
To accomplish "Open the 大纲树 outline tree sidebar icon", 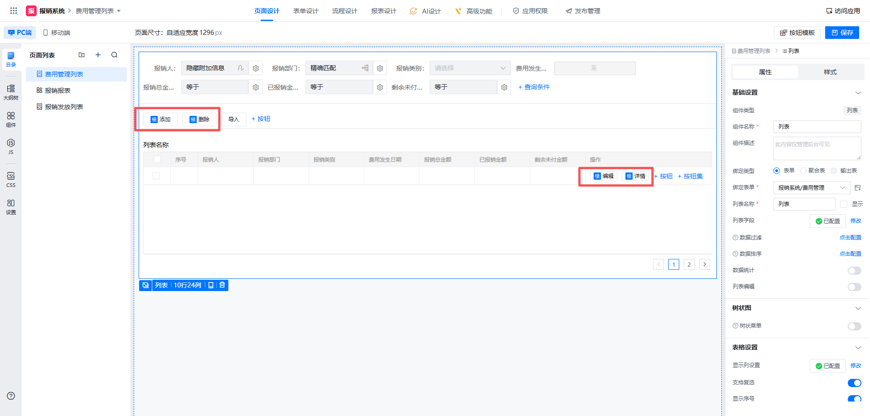I will [x=11, y=92].
